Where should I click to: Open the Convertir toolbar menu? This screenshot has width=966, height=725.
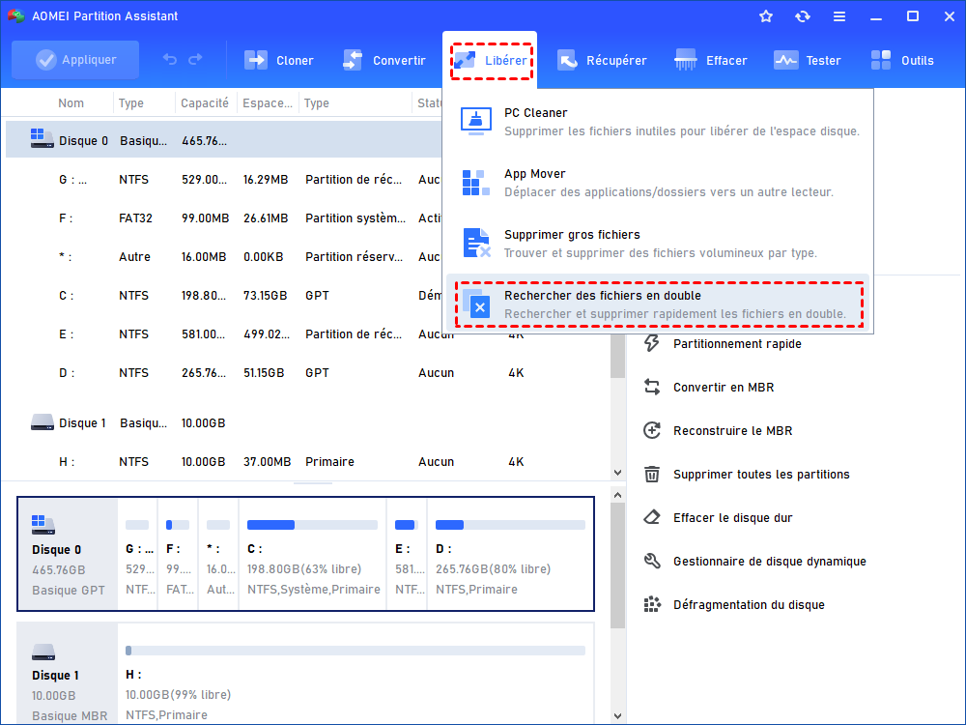[x=384, y=60]
